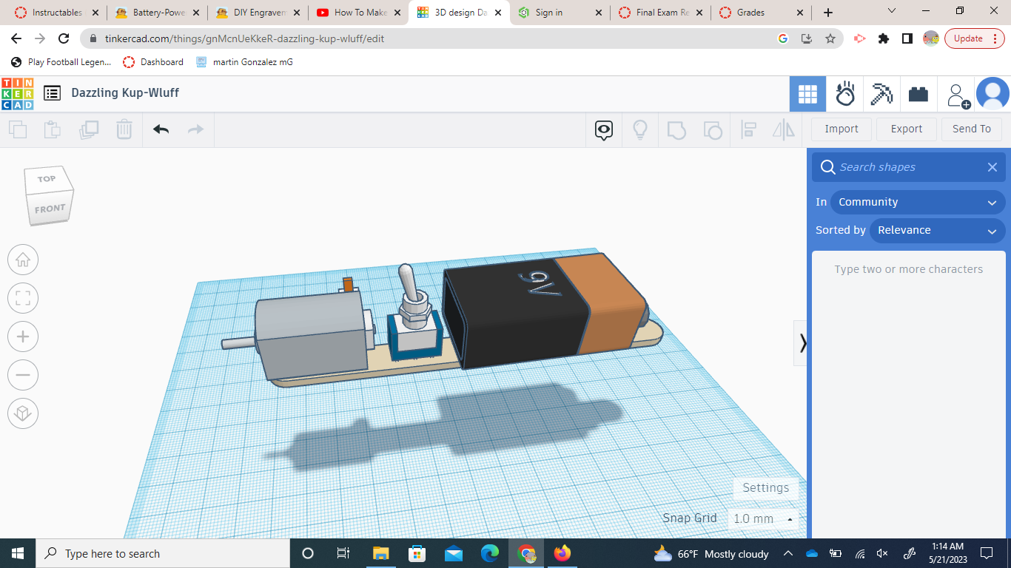Screen dimensions: 1011x568
Task: Paste from the clipboard icon
Action: 53,129
